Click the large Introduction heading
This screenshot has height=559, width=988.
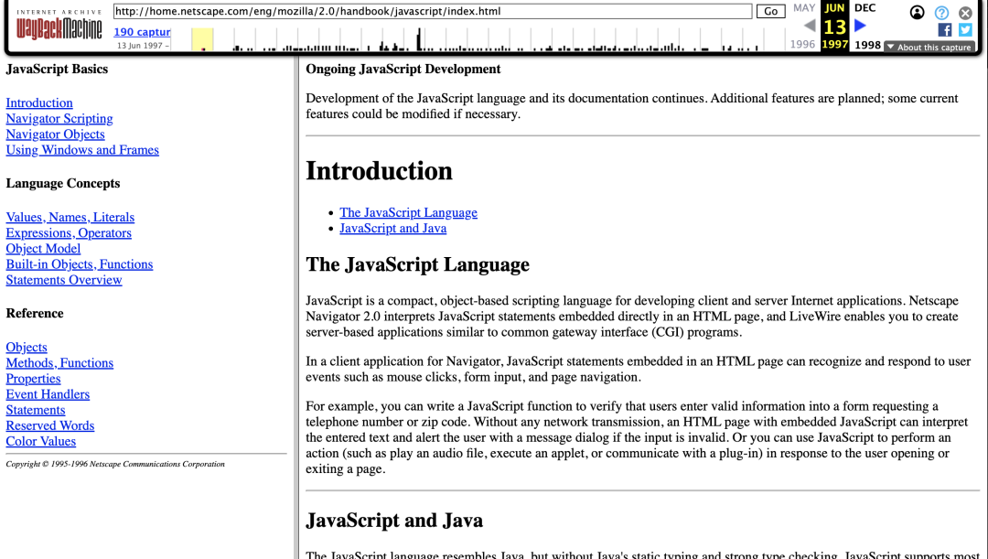380,171
